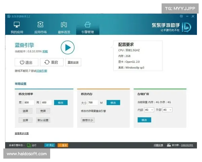Click the settings gear icon in title bar
This screenshot has width=202, height=162.
tap(181, 16)
